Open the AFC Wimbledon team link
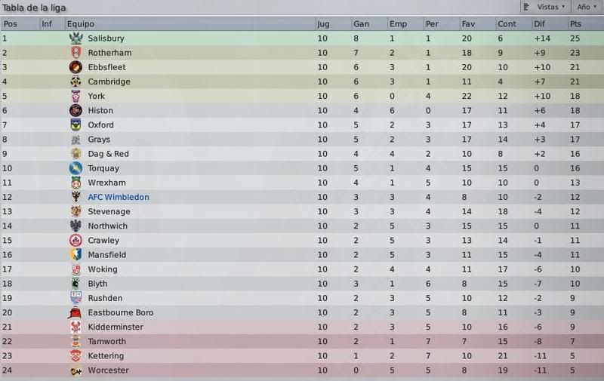Screen dimensions: 604x381 click(119, 197)
